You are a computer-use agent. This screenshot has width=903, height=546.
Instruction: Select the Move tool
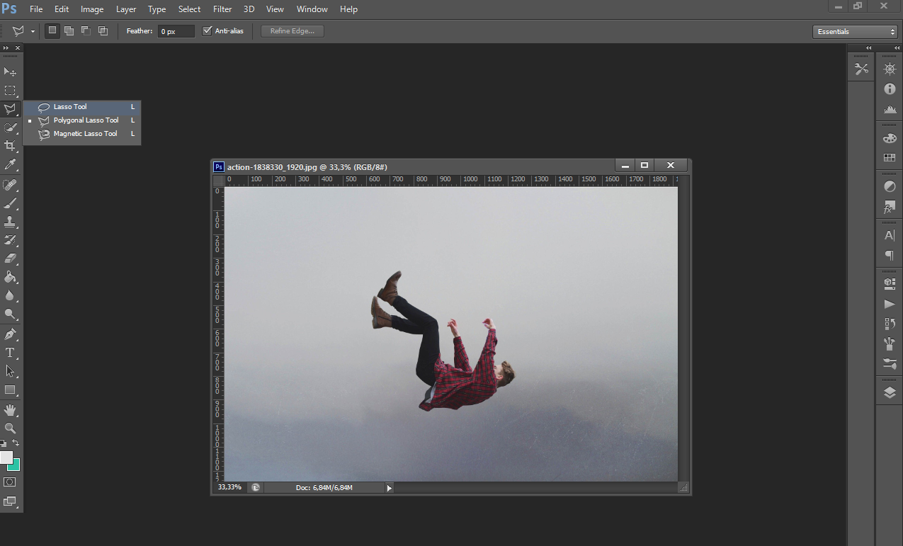point(10,72)
